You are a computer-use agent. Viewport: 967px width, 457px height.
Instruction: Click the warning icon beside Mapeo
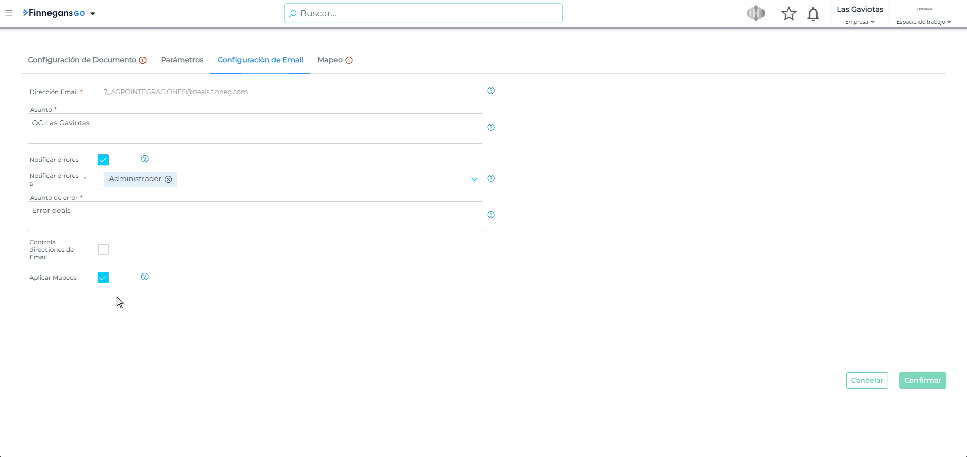pos(349,60)
